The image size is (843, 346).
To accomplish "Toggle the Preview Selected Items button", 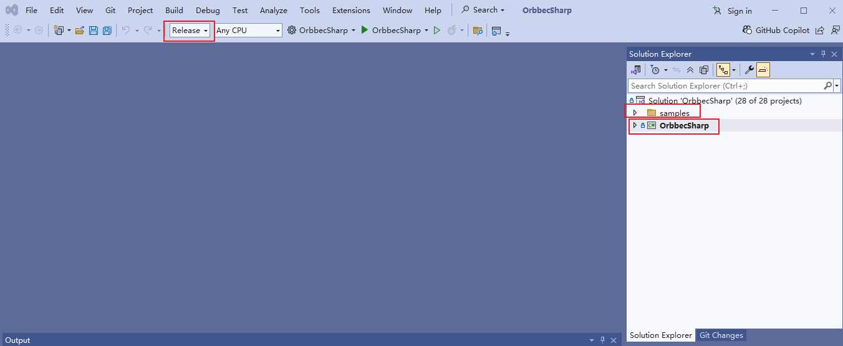I will (x=764, y=70).
